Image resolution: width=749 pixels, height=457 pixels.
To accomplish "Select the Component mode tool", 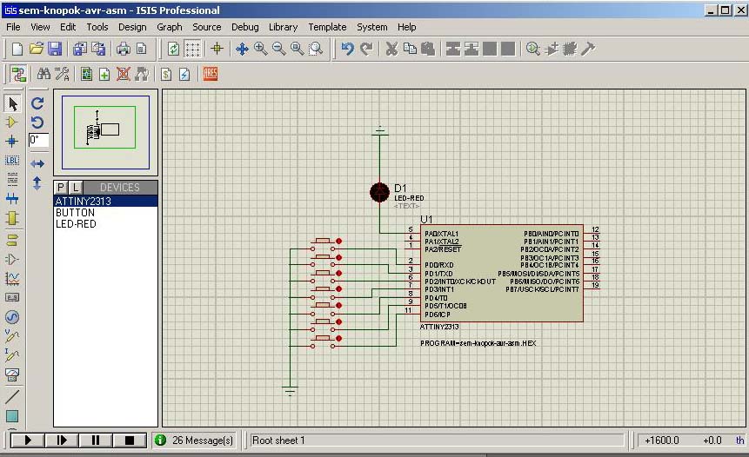I will [12, 123].
